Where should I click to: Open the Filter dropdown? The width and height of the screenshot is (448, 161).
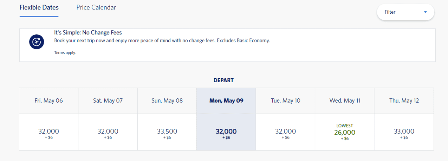click(405, 12)
